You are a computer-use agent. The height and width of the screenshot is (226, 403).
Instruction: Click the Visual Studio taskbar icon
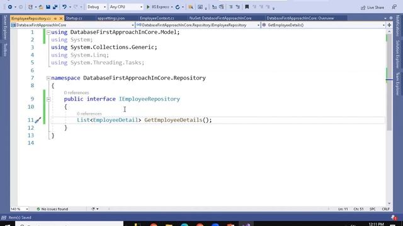click(x=246, y=225)
